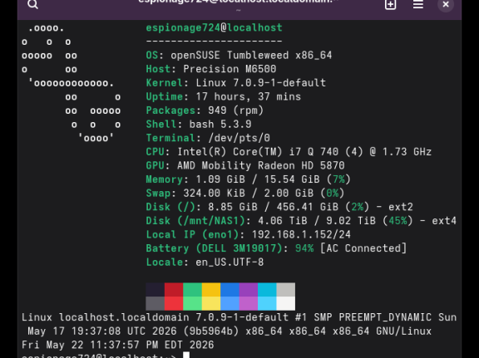Click the dark green color block
479x358 pixels.
pos(192,289)
